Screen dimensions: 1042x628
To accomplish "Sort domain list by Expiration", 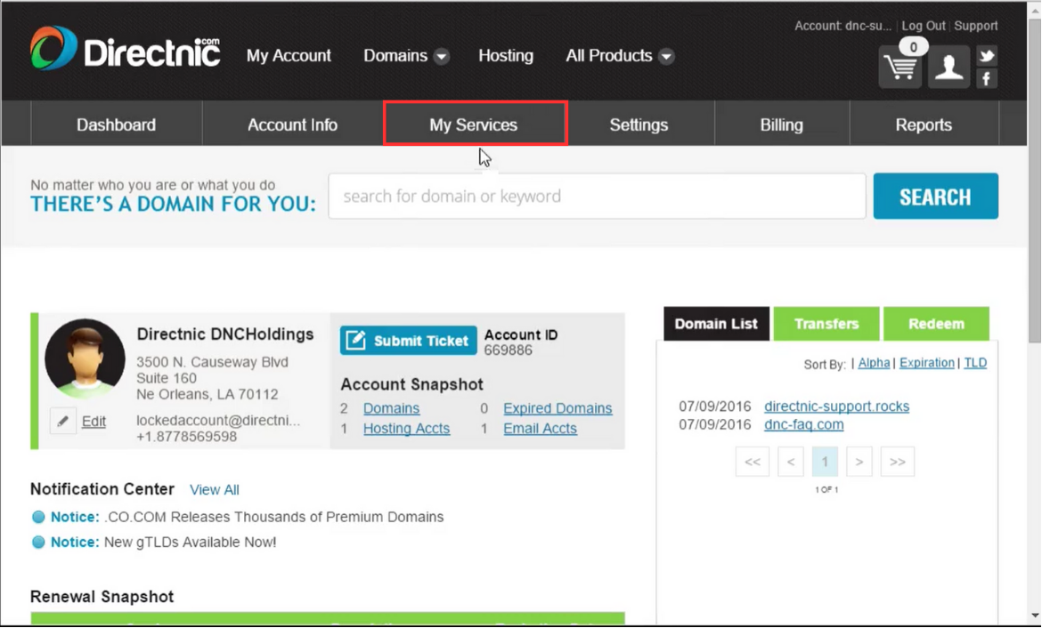I will point(927,363).
